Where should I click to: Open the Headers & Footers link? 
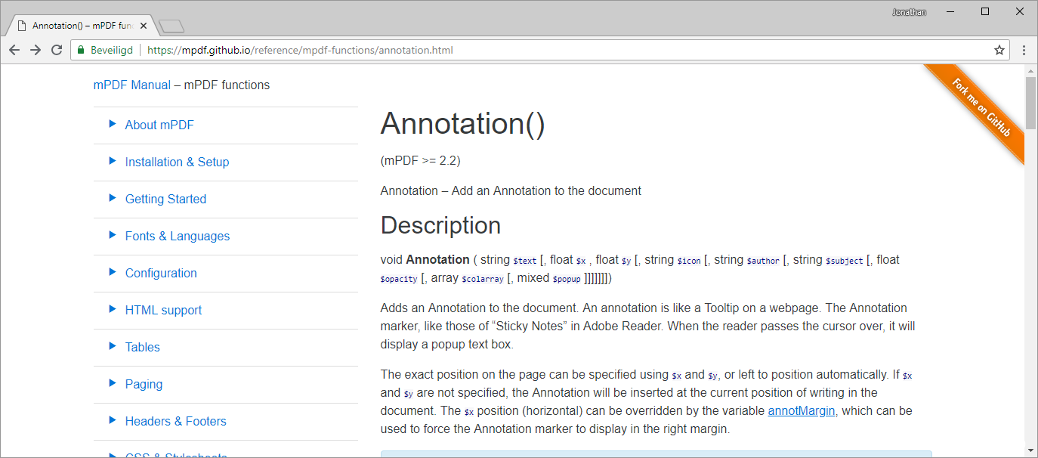pos(176,421)
